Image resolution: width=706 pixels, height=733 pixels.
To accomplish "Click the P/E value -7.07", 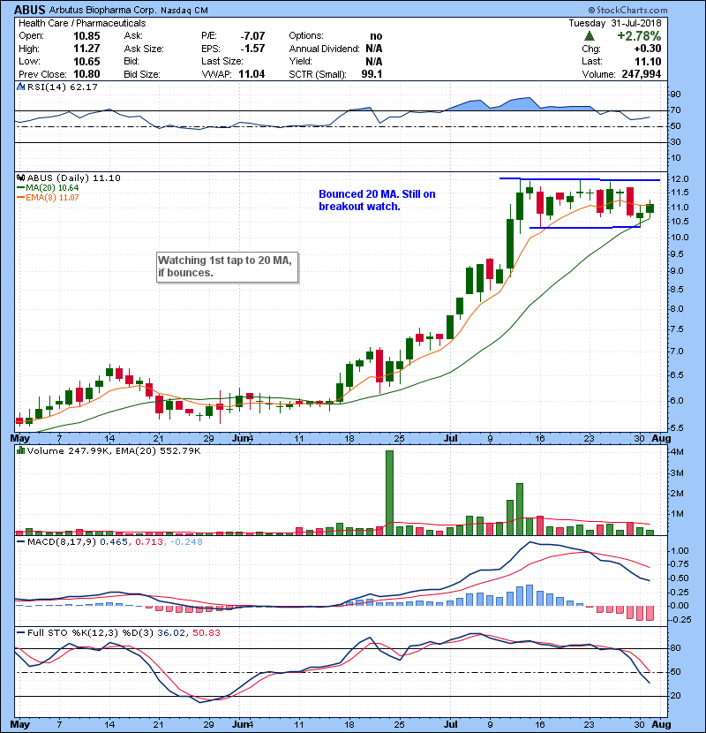I will 252,36.
